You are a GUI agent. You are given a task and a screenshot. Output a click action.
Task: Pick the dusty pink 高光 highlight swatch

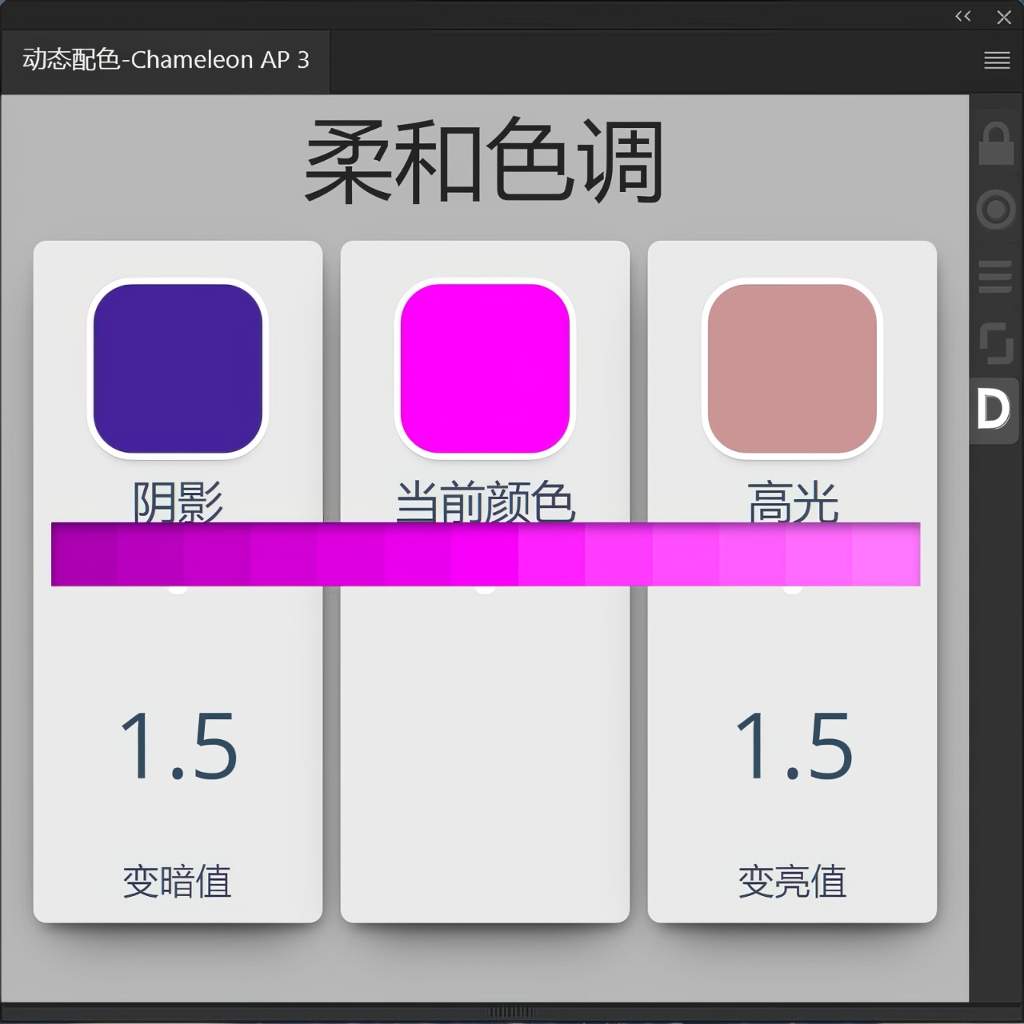tap(792, 368)
